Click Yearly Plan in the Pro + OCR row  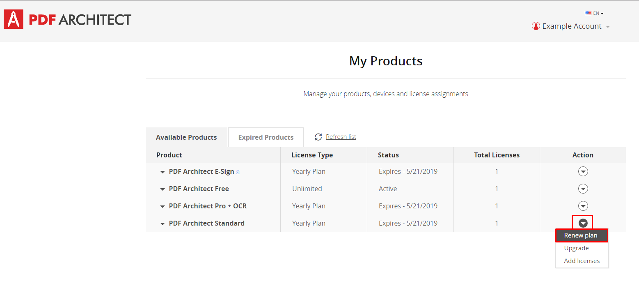point(309,206)
